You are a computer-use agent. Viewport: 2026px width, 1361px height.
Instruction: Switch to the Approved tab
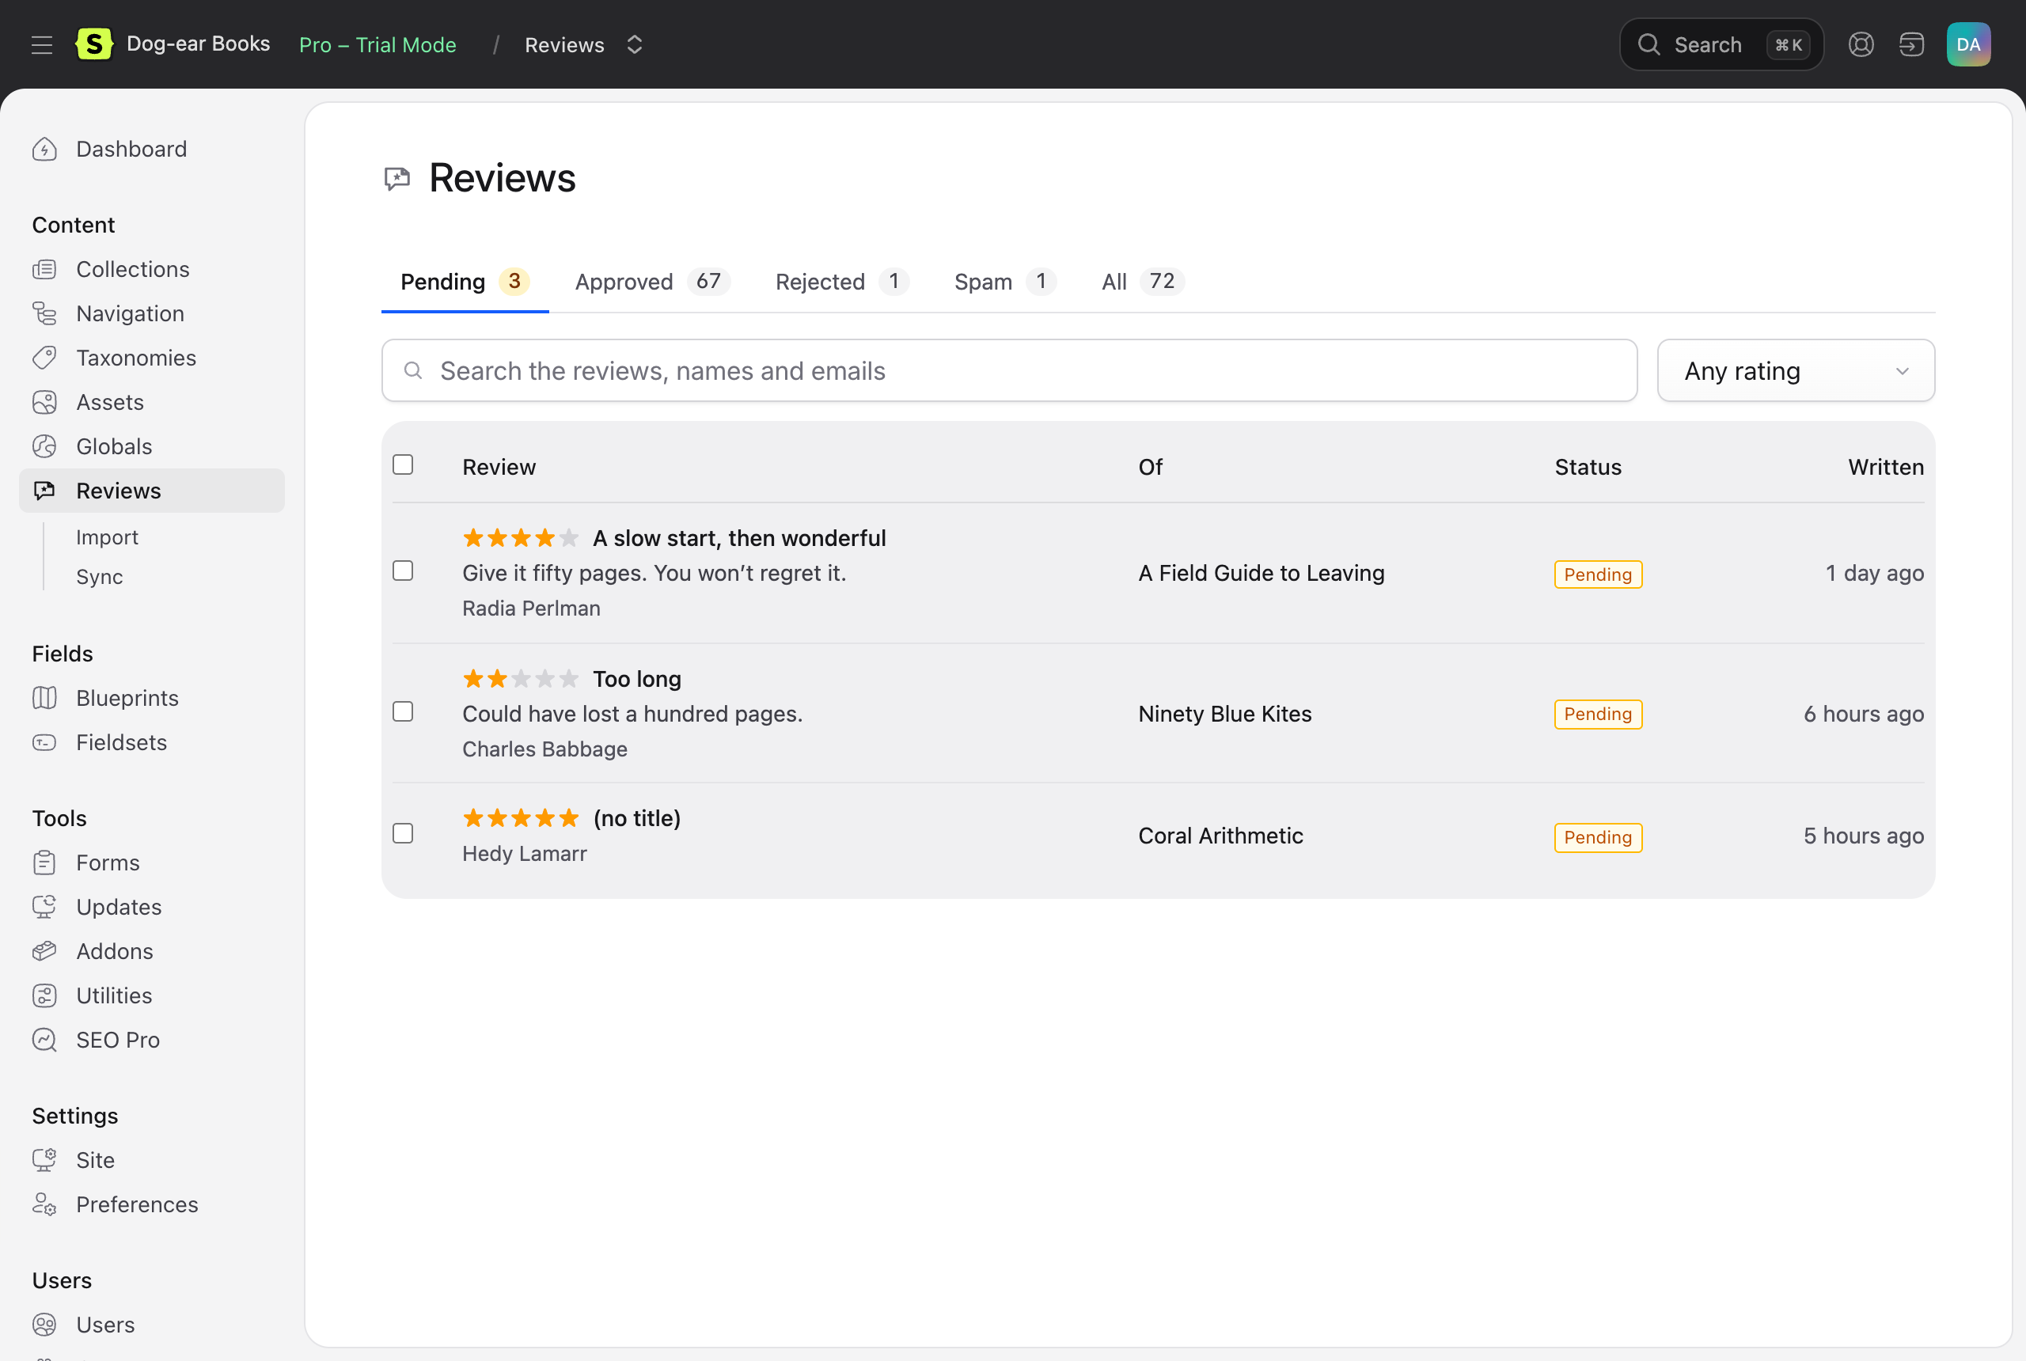click(652, 281)
